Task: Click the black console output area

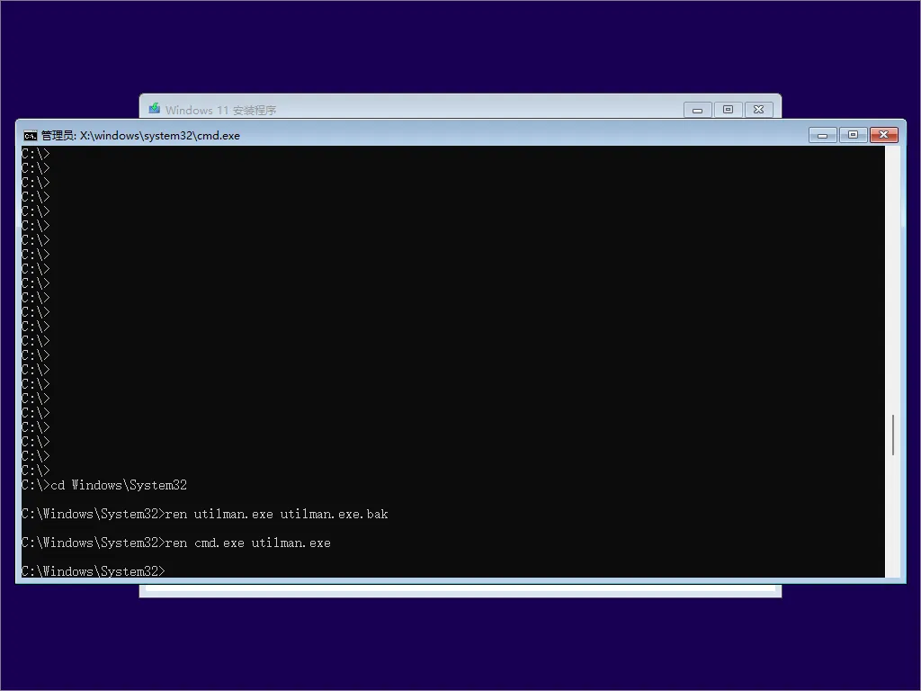Action: [450, 315]
